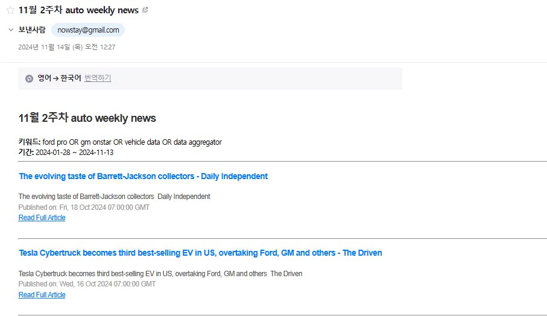Click the 기간 2024-01-28 ~ 2024-11-13 line

(x=66, y=153)
